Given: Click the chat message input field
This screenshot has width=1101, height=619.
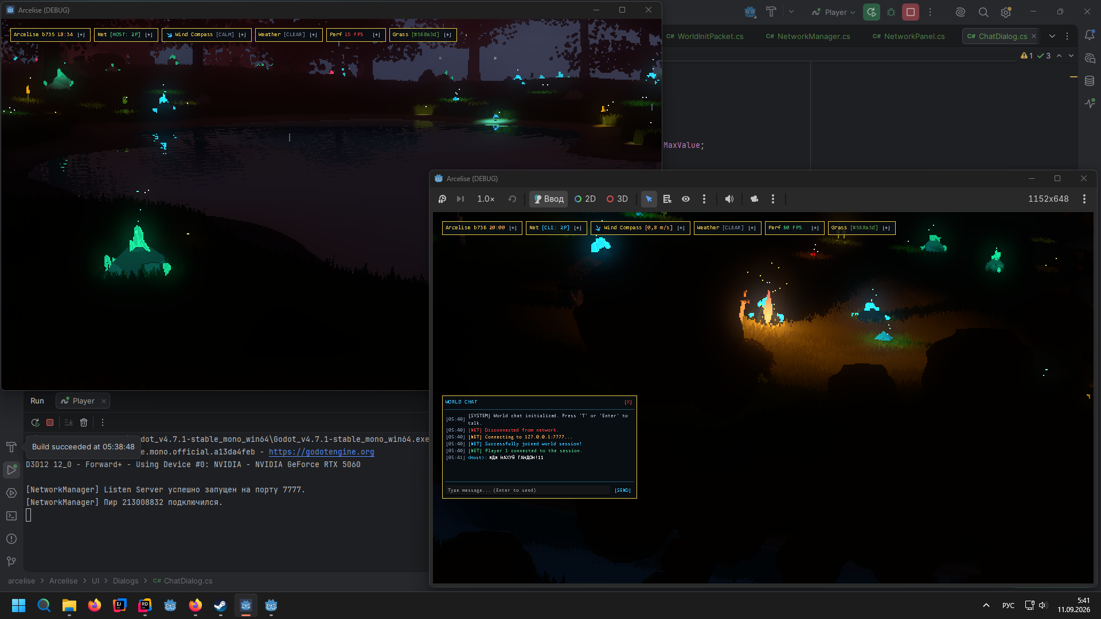Looking at the screenshot, I should click(528, 491).
